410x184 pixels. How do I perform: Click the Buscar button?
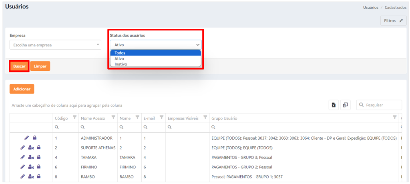pos(19,66)
